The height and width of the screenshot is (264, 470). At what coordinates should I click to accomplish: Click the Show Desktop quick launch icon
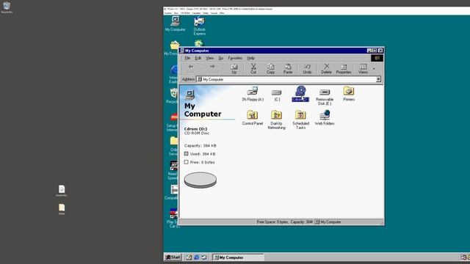pyautogui.click(x=189, y=257)
